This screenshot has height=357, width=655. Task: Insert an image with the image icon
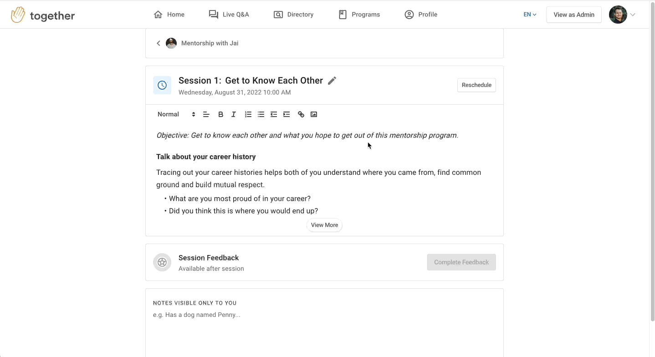click(x=314, y=114)
